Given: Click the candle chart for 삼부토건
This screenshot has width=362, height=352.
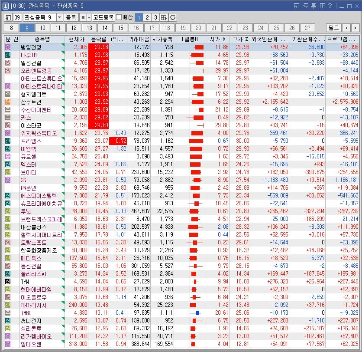Looking at the screenshot, I should [x=197, y=102].
